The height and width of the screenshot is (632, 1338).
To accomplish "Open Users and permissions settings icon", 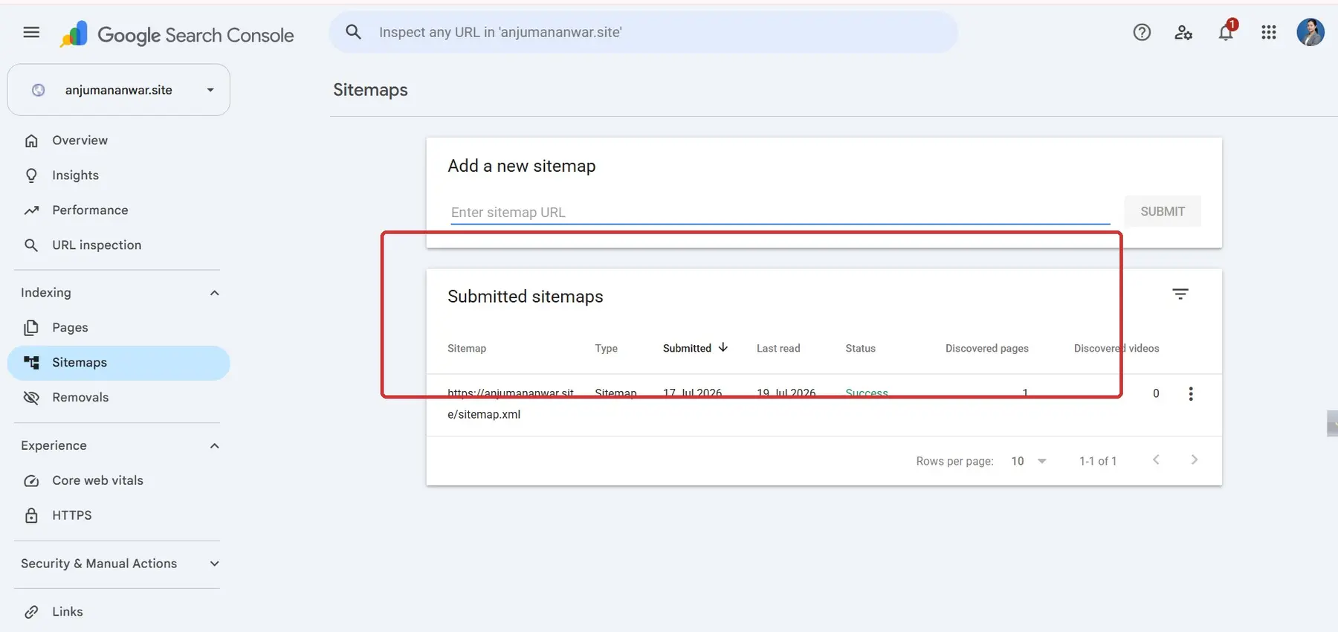I will click(x=1183, y=32).
